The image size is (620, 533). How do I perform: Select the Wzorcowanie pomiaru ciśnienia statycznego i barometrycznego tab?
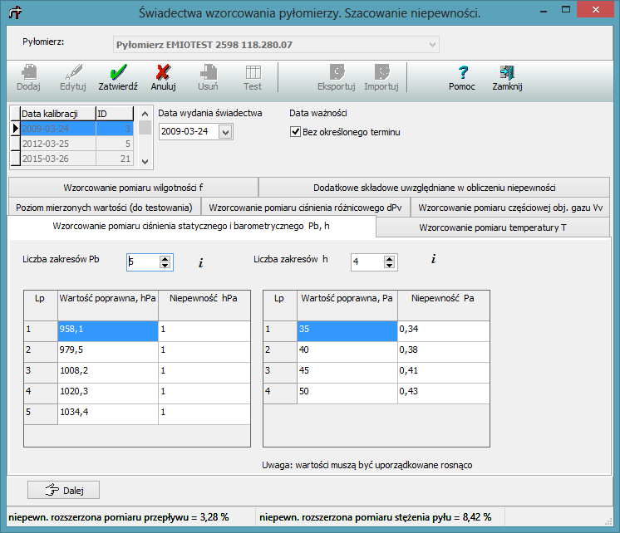[x=191, y=226]
